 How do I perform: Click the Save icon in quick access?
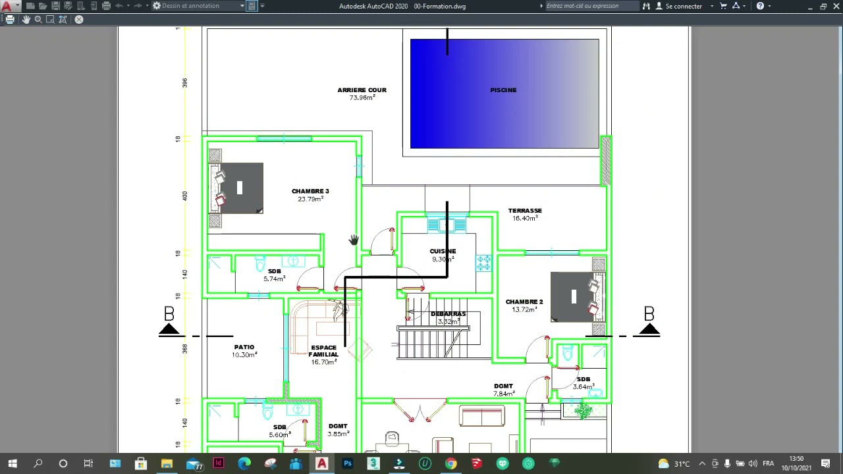click(55, 6)
